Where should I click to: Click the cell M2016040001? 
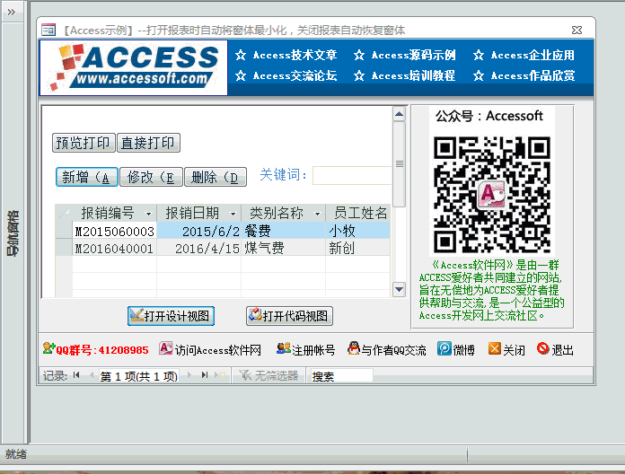click(114, 248)
